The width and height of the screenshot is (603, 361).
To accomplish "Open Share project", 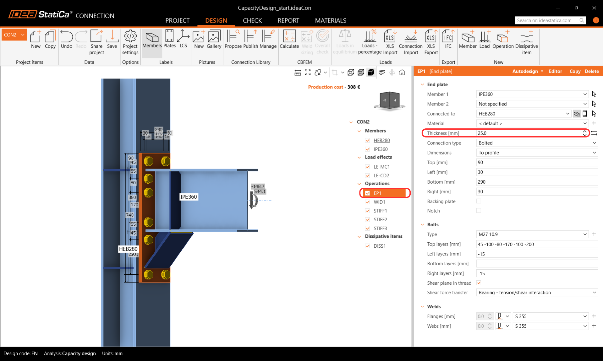I will click(x=96, y=42).
